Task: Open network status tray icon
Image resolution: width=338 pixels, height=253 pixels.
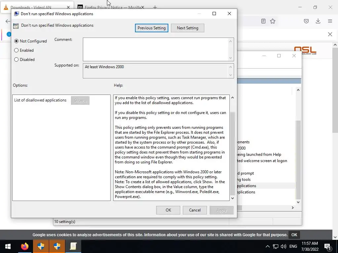Action: click(x=276, y=246)
